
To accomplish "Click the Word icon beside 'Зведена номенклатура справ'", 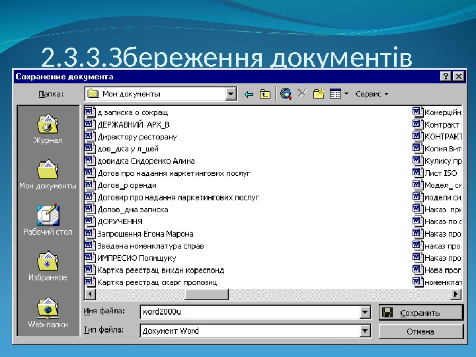I will (89, 245).
